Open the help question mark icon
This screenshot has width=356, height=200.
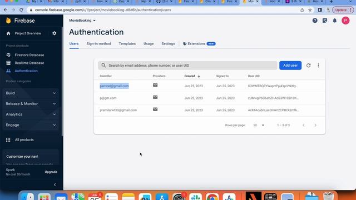pyautogui.click(x=315, y=21)
